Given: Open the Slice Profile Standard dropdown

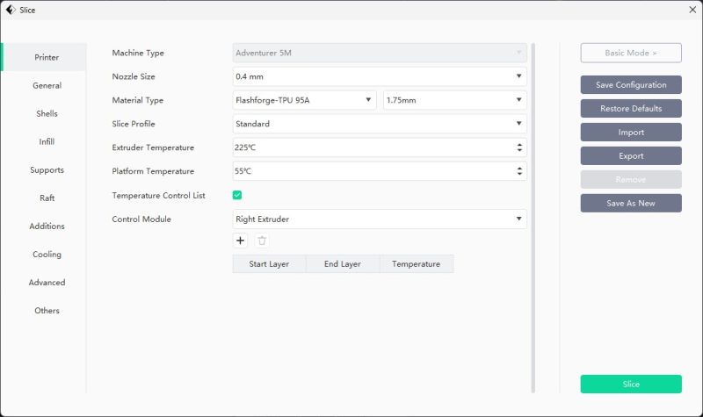Looking at the screenshot, I should 380,124.
